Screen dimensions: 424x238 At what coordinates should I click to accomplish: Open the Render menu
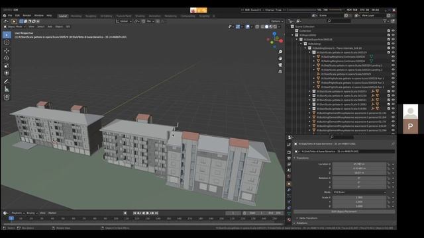click(26, 16)
